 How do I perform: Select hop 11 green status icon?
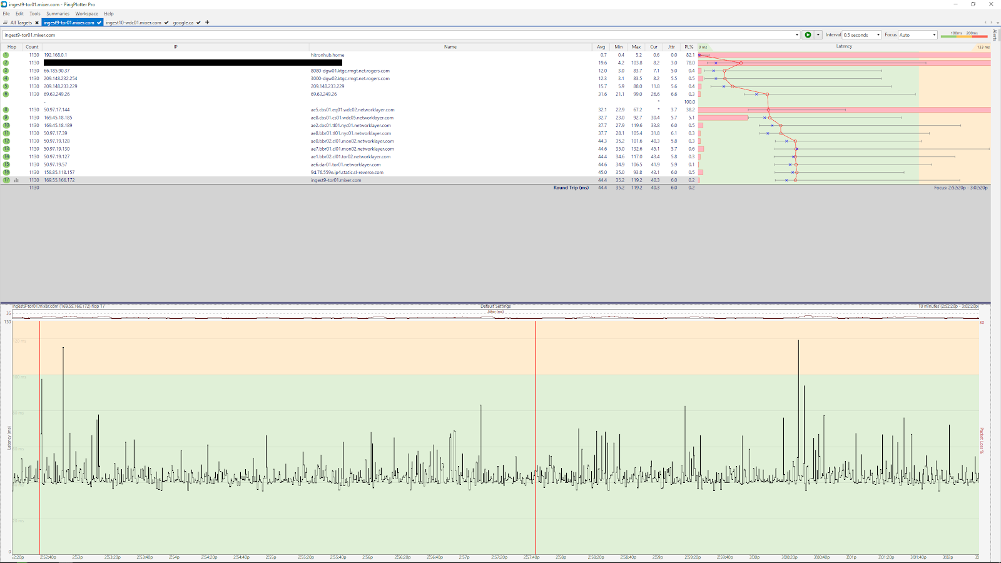(x=6, y=133)
